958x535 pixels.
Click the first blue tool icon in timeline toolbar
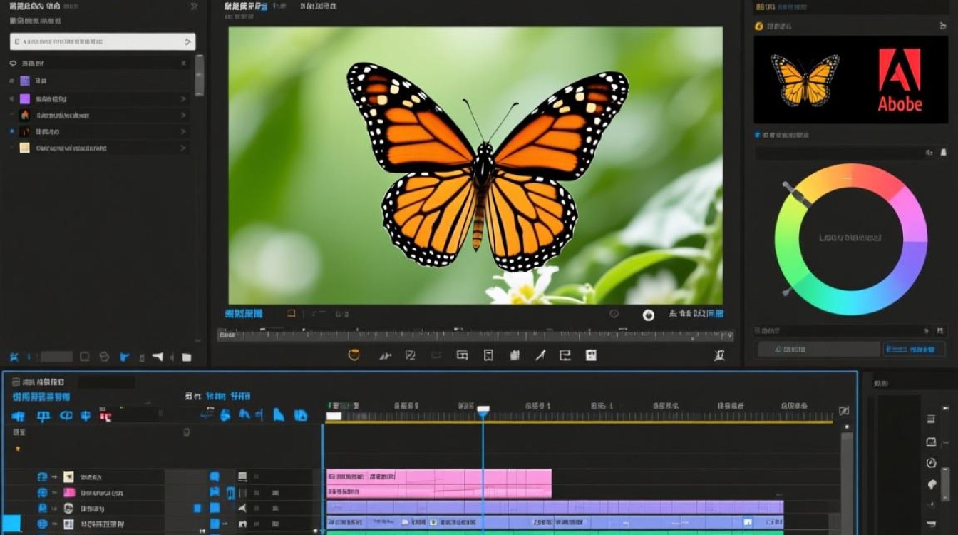point(19,416)
